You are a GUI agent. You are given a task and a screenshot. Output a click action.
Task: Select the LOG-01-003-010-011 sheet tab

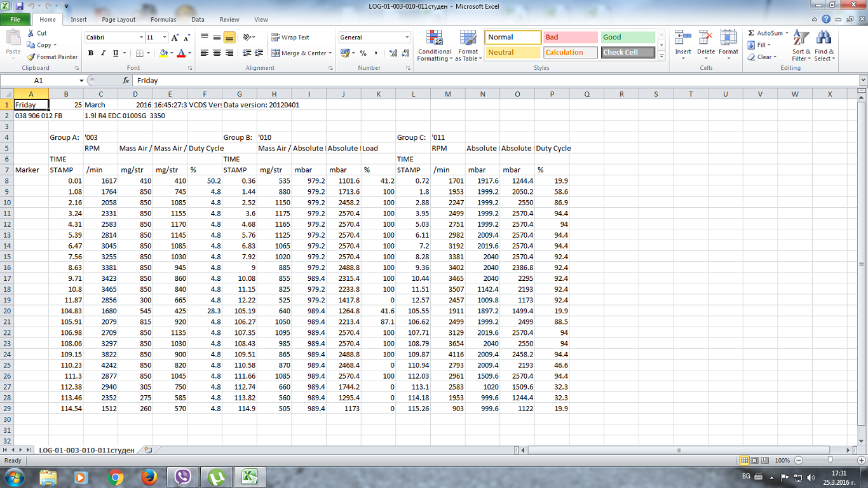(x=86, y=450)
